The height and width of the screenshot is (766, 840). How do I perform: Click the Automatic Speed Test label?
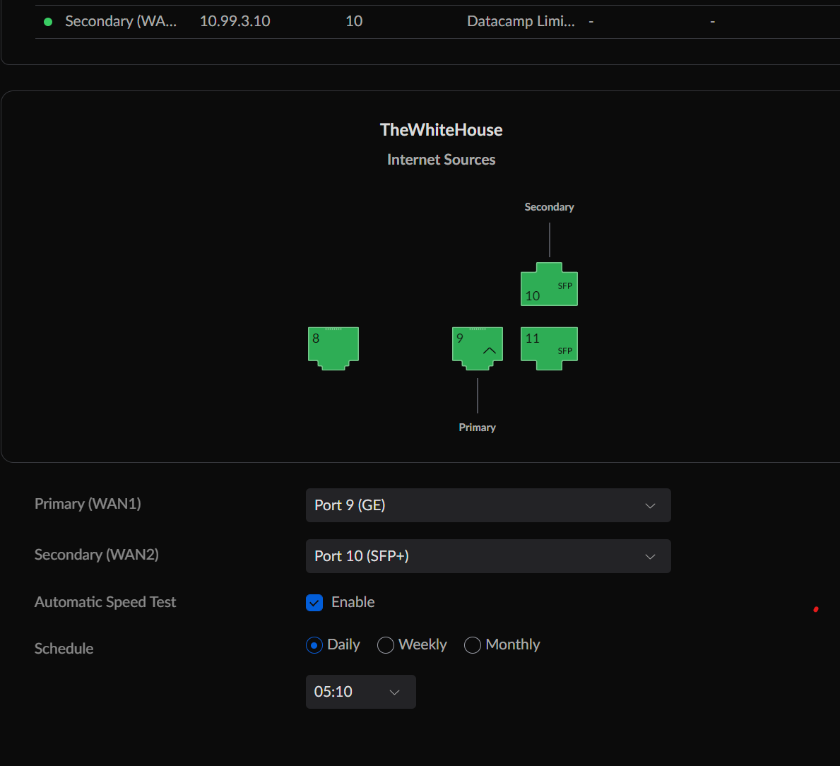105,602
